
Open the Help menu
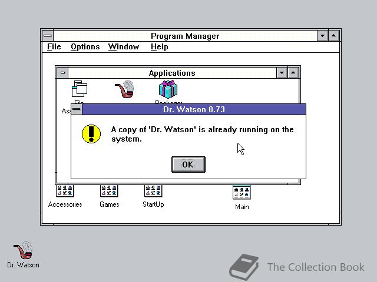(x=159, y=47)
